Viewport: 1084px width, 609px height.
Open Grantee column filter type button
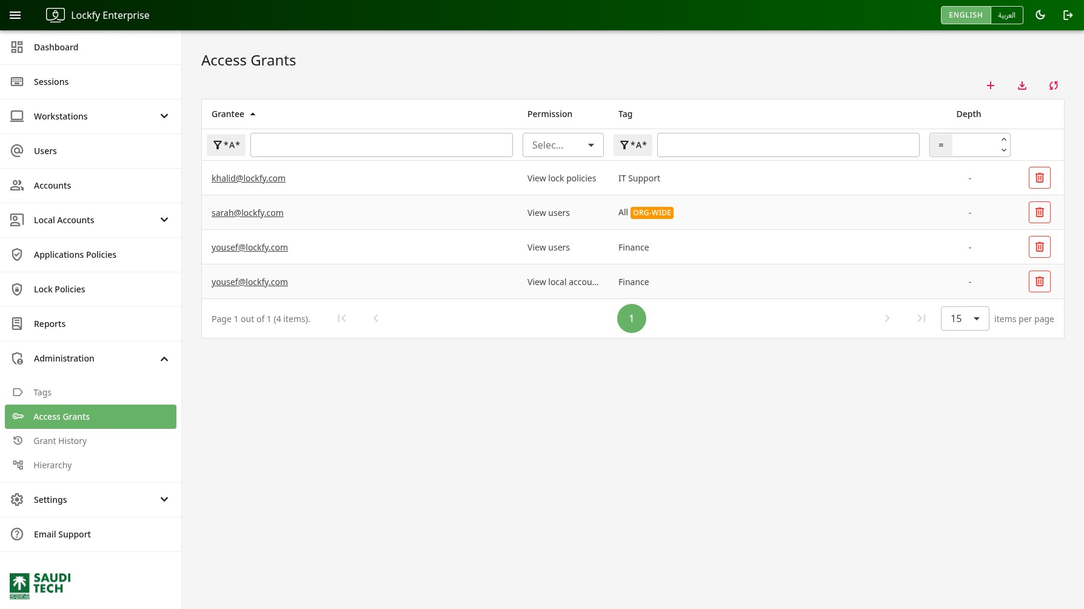click(226, 145)
